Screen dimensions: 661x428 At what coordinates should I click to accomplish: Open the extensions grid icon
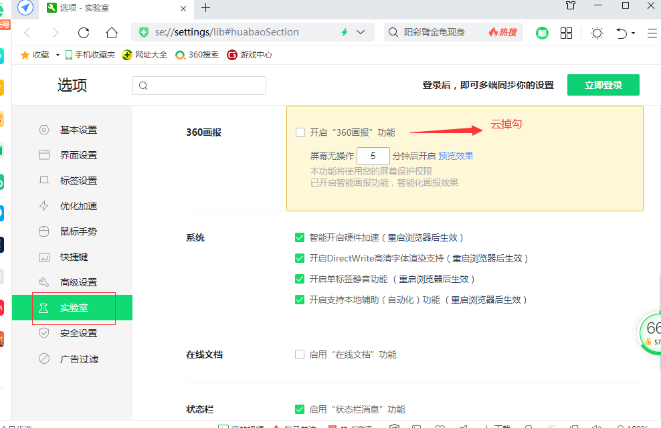tap(566, 33)
